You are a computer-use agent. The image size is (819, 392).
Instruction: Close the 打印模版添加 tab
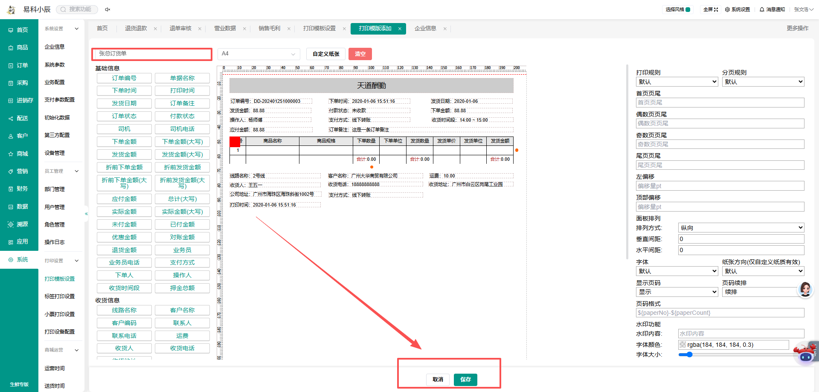click(x=400, y=29)
